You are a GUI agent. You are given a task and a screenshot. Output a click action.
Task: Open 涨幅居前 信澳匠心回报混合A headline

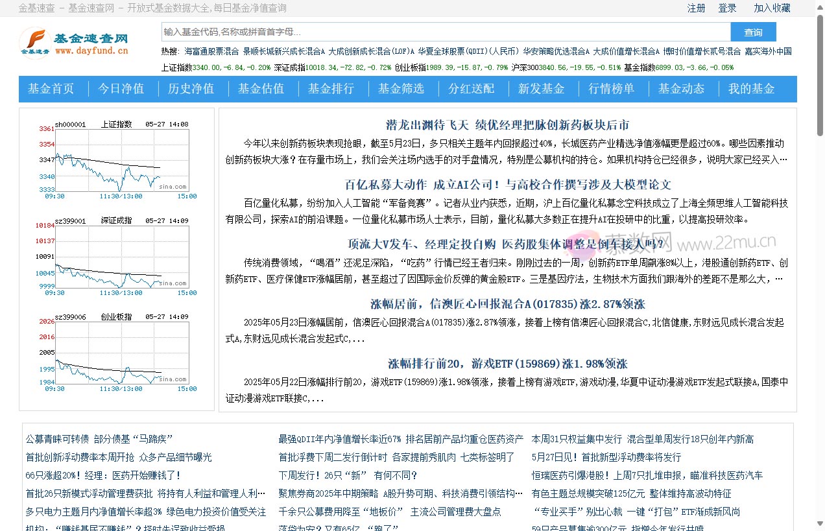(x=507, y=303)
